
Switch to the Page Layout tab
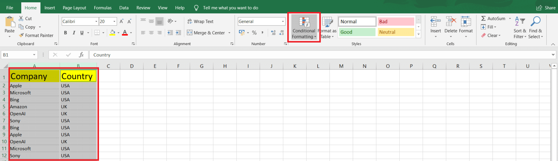point(74,8)
